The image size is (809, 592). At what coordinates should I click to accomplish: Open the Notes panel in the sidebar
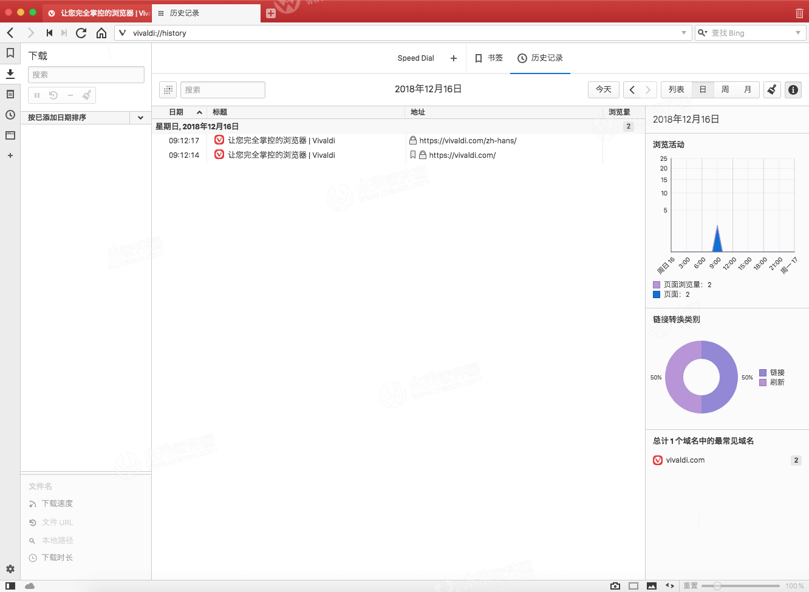coord(10,94)
